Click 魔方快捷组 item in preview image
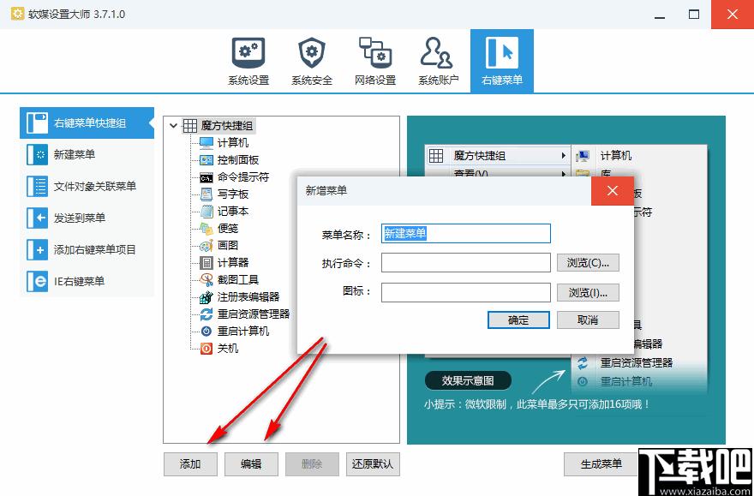The image size is (754, 496). 497,156
